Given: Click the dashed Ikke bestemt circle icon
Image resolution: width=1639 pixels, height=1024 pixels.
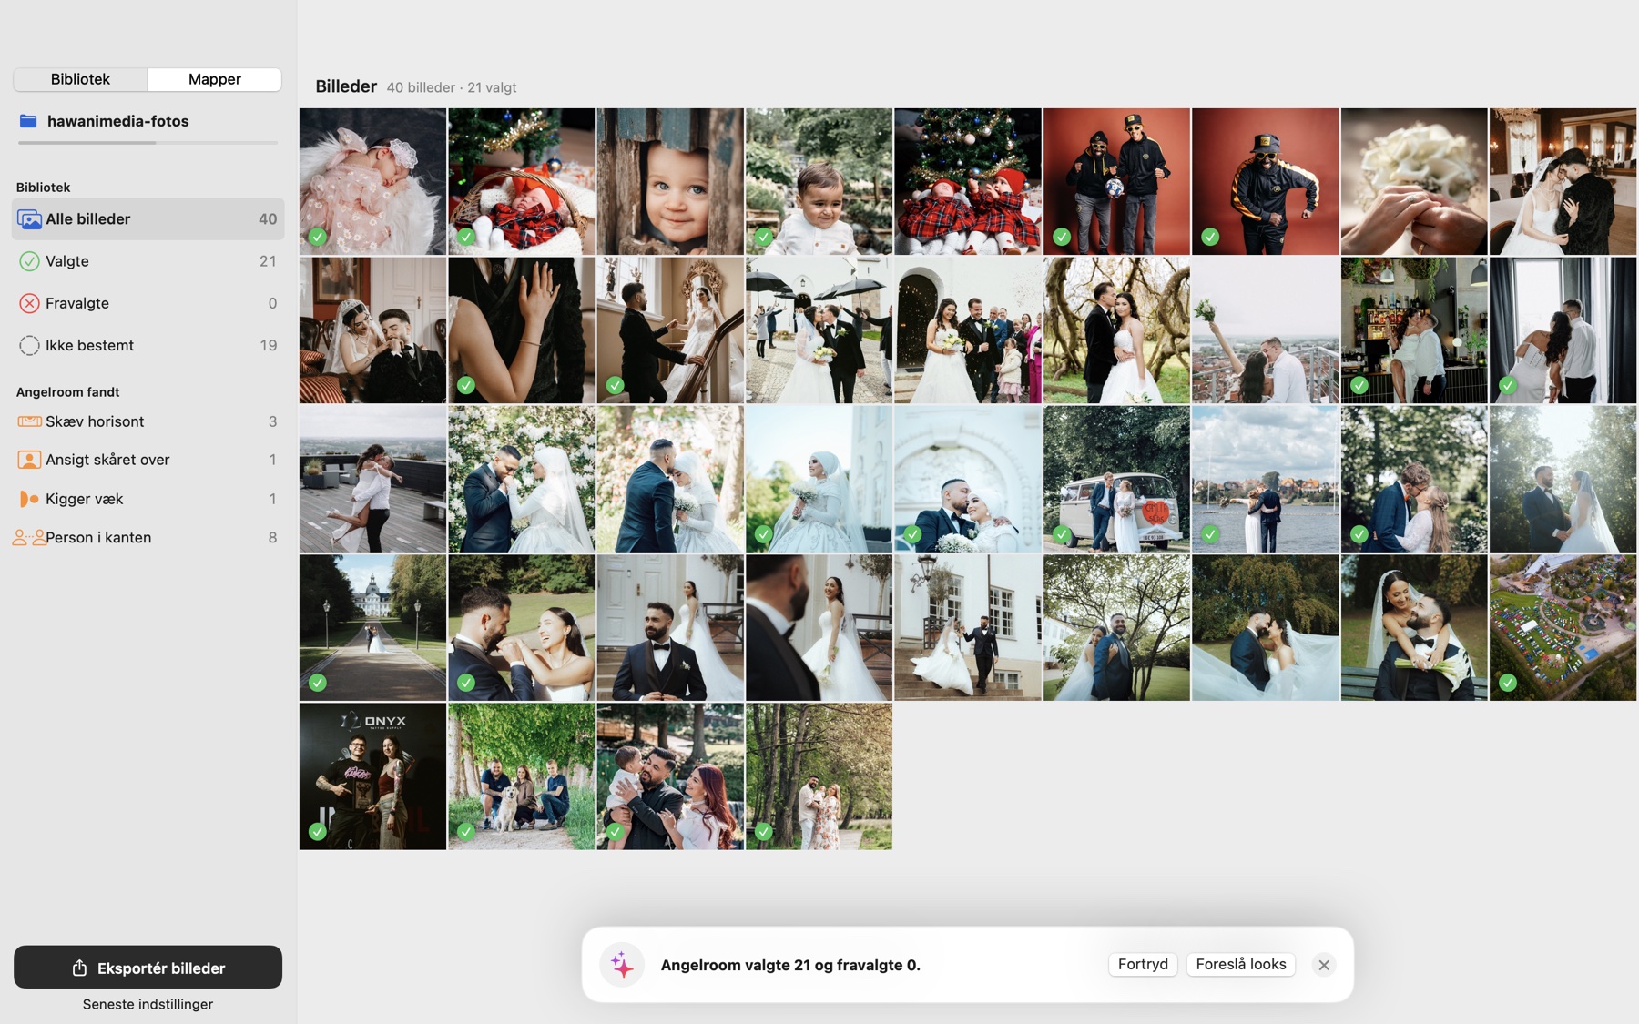Looking at the screenshot, I should coord(29,346).
